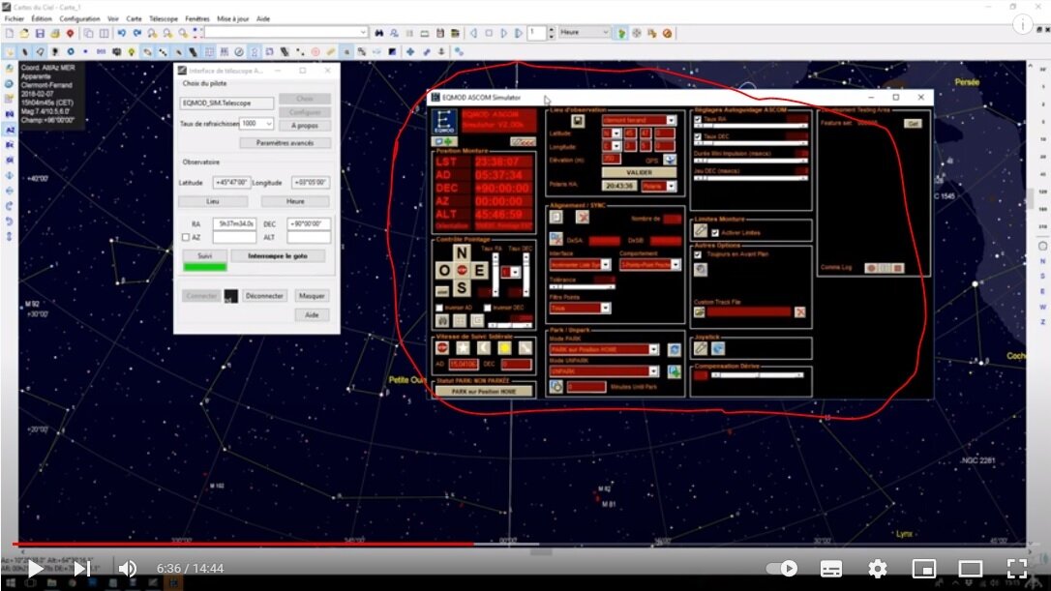Click the E direction slew button

479,270
